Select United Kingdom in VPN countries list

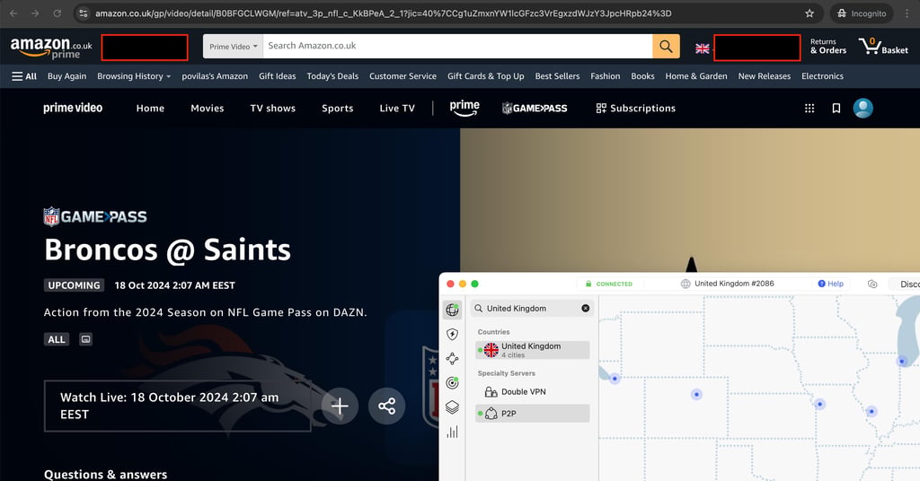533,350
